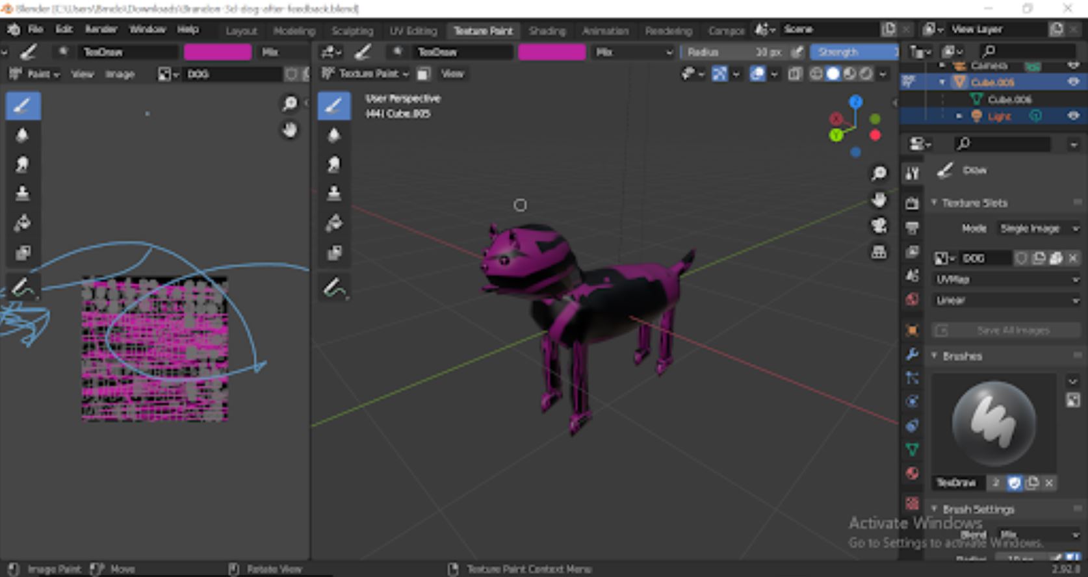Collapse the Texture Slots panel
The height and width of the screenshot is (577, 1088).
pyautogui.click(x=935, y=203)
